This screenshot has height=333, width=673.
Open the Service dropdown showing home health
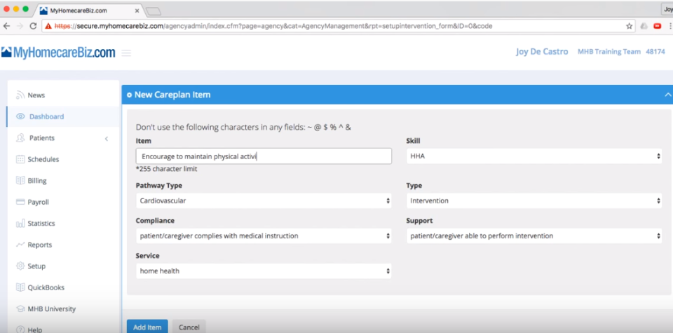tap(264, 271)
